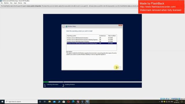Screen dimensions: 185x104
Task: Open the Machine menu
Action: 6,3
